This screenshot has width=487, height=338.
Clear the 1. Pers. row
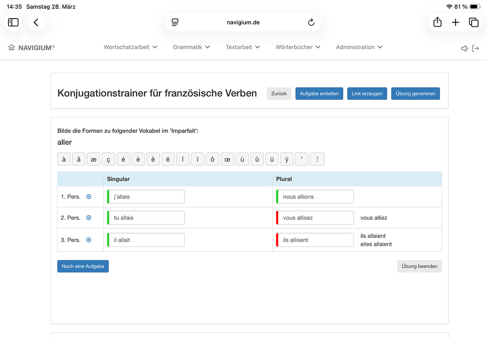point(89,197)
